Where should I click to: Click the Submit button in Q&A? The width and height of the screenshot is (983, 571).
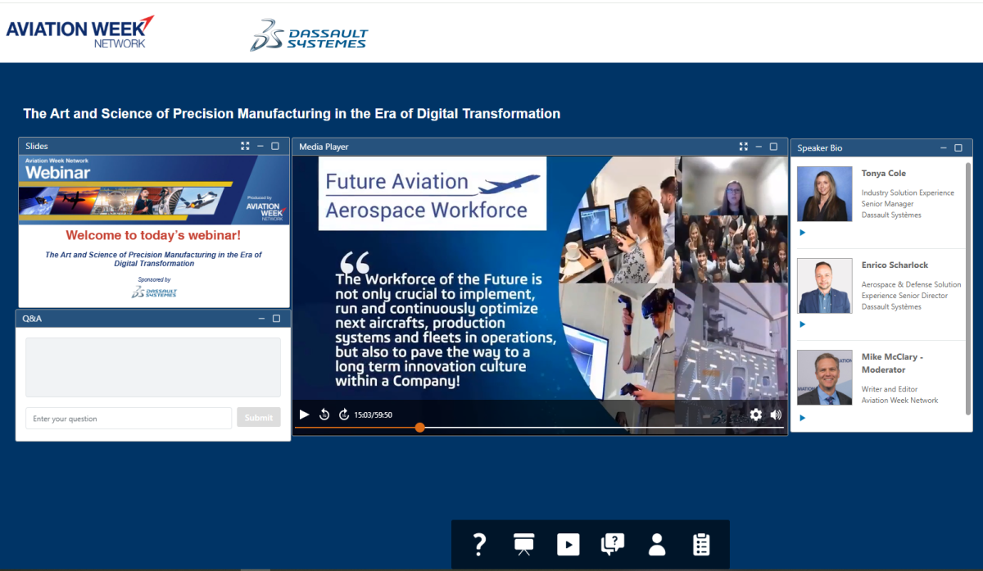click(x=259, y=418)
